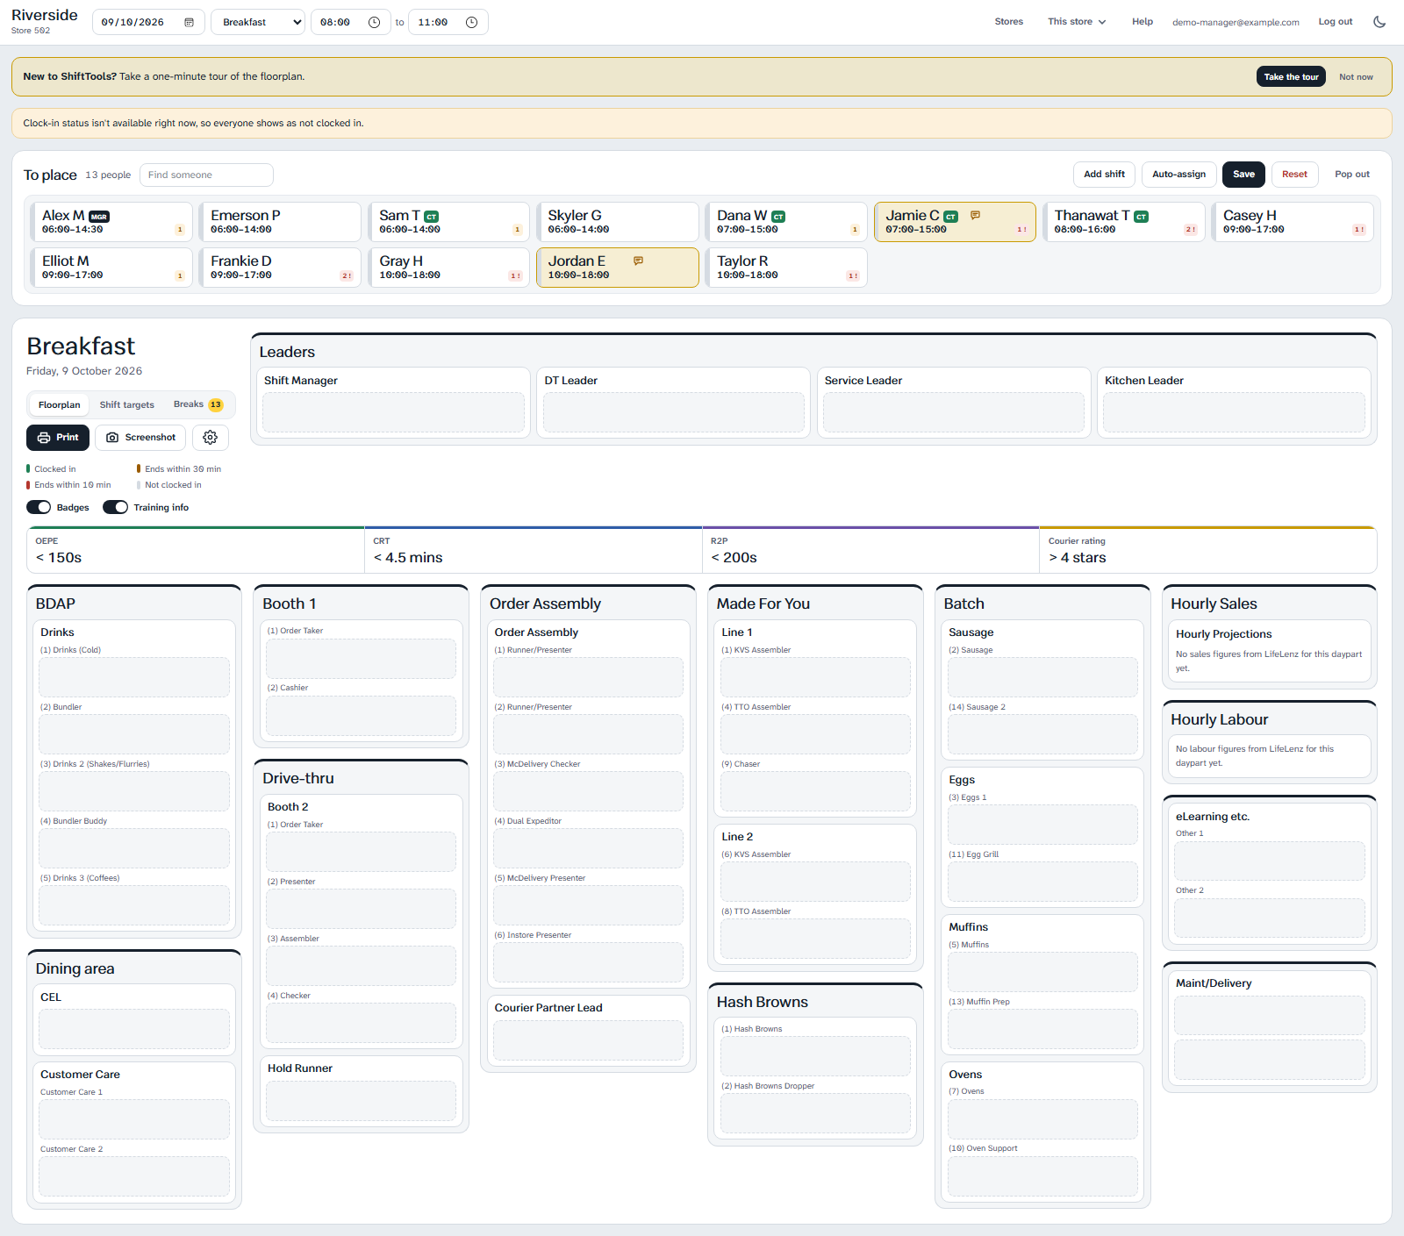Take a screenshot of the floorplan
The height and width of the screenshot is (1236, 1404).
tap(140, 437)
